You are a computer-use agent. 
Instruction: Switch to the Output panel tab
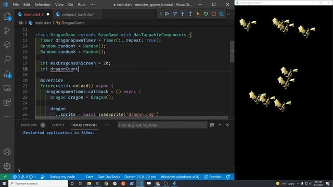pos(58,125)
